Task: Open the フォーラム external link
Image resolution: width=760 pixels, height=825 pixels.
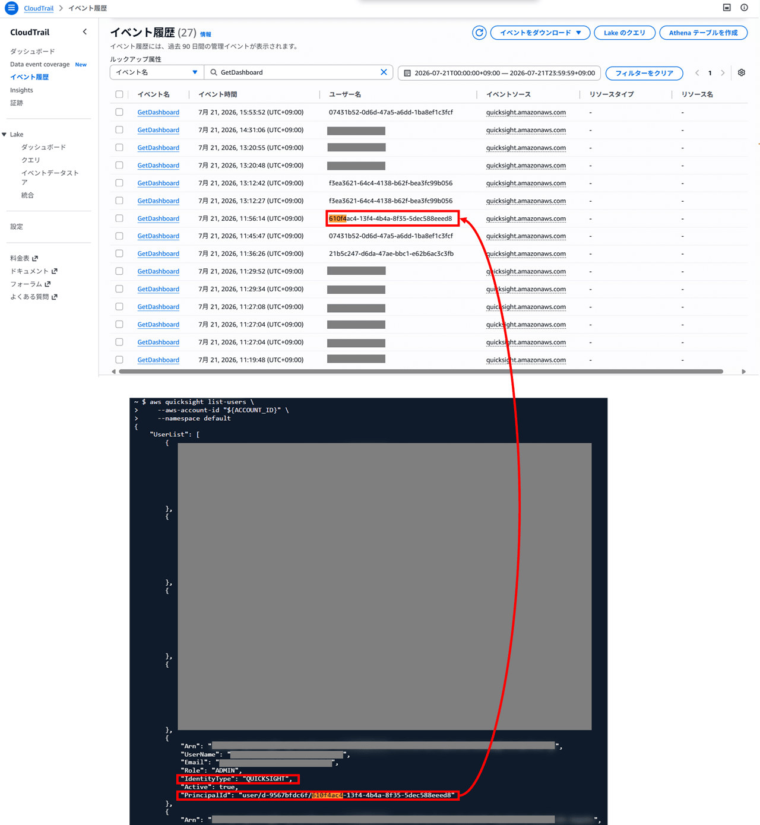Action: pos(30,284)
